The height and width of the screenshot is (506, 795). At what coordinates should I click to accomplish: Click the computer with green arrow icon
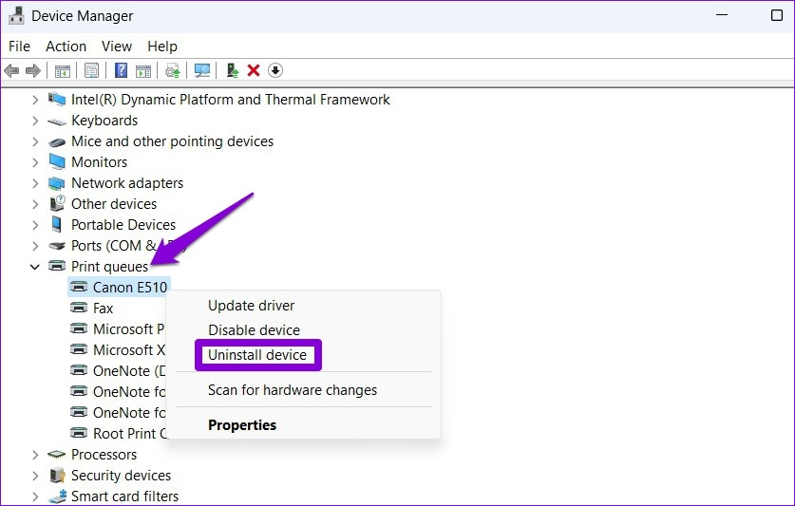click(x=232, y=70)
